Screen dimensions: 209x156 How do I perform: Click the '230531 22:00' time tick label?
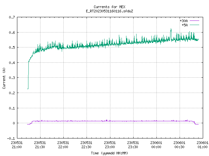pyautogui.click(x=63, y=145)
